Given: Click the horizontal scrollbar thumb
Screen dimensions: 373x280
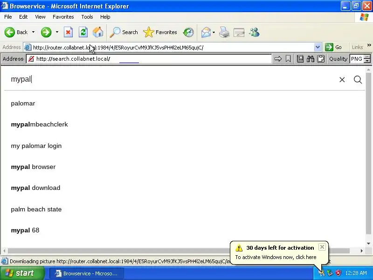Looking at the screenshot, I should tap(179, 251).
